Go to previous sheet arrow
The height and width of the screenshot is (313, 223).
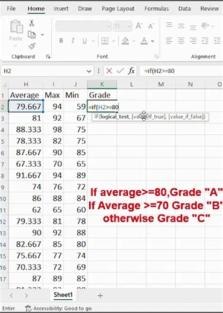(x=11, y=296)
